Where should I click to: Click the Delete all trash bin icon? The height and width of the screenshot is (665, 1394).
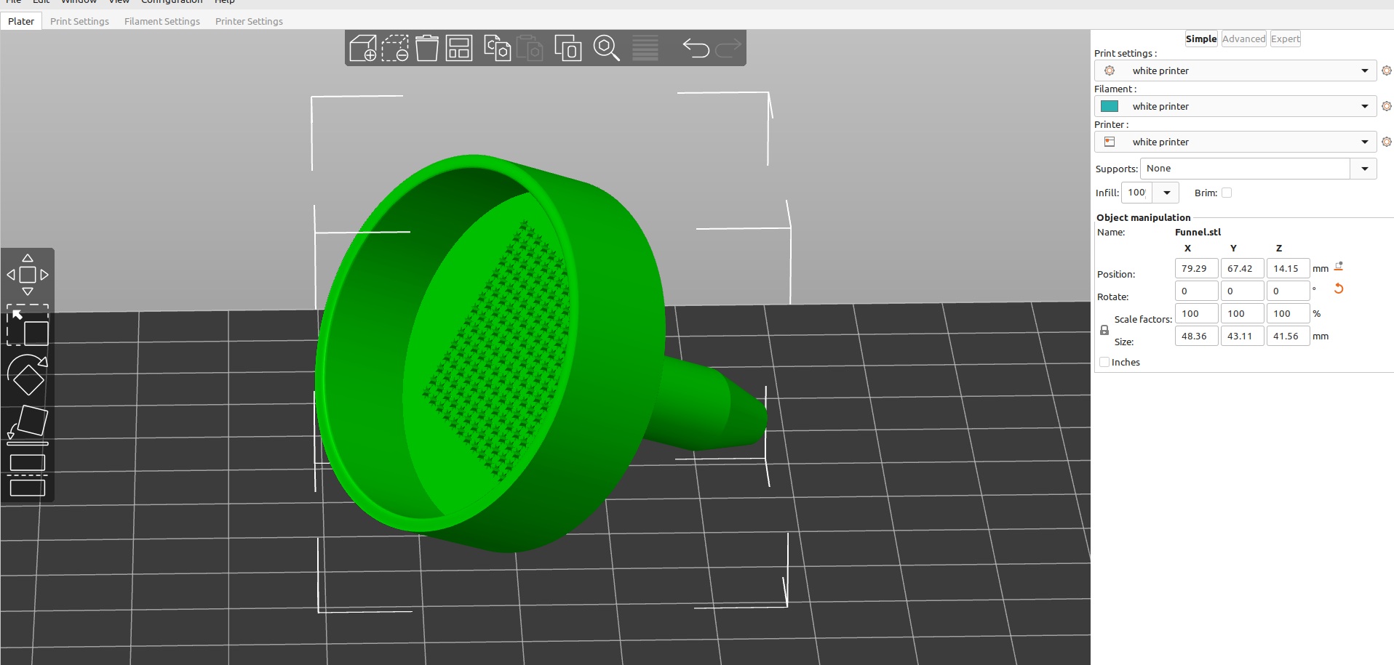click(427, 48)
